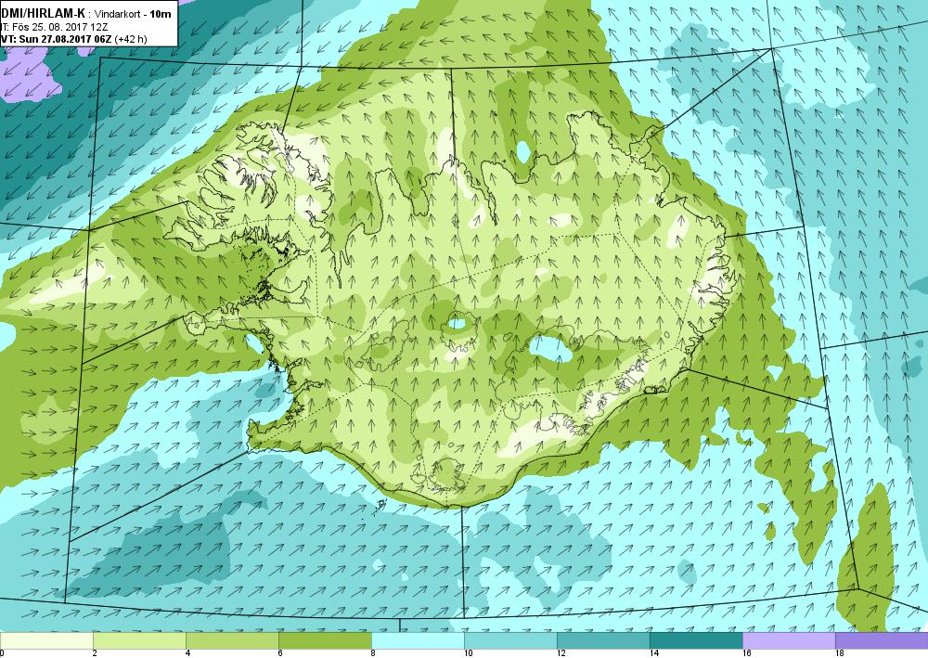This screenshot has height=658, width=928.
Task: Select the deep purple above-18 legend swatch
Action: (882, 640)
